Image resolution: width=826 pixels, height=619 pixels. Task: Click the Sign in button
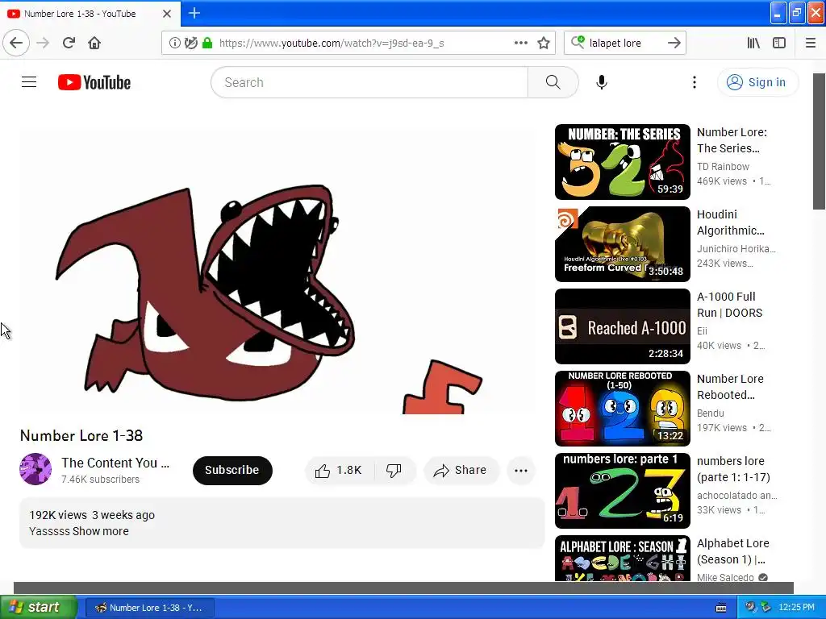(x=757, y=82)
